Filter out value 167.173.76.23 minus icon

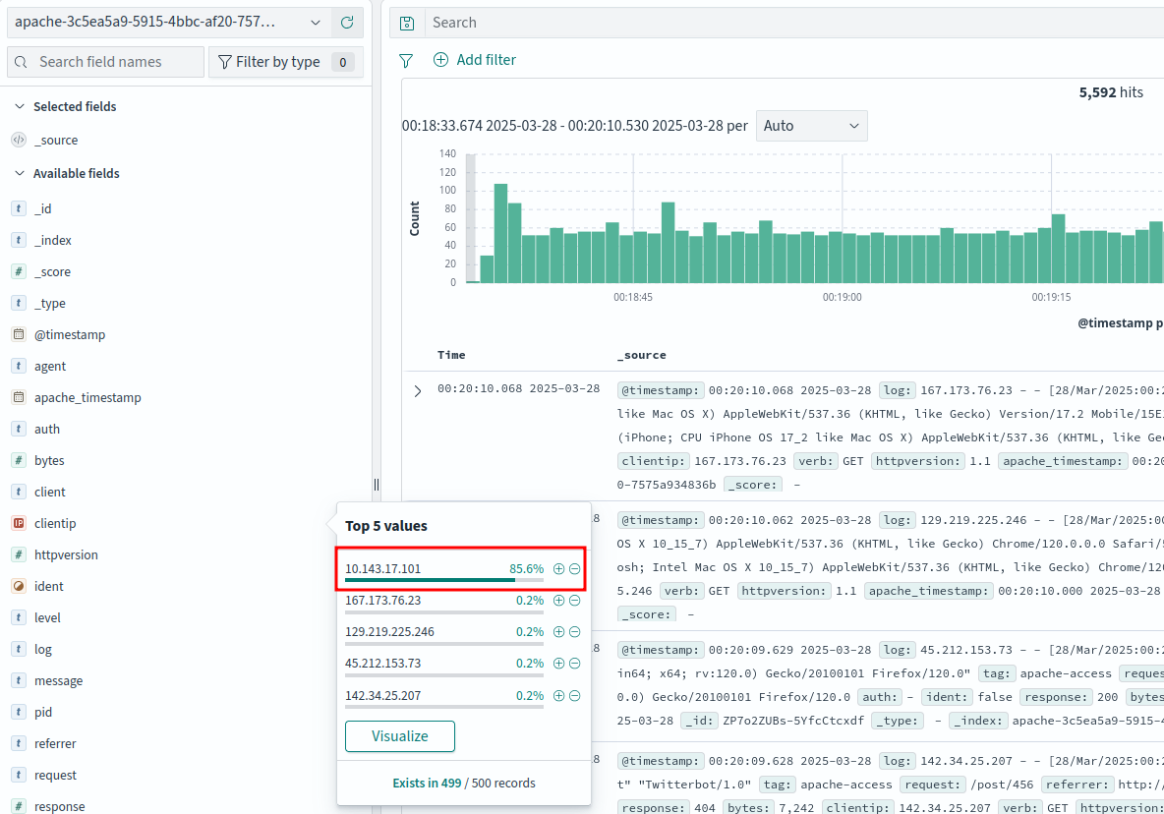(575, 601)
